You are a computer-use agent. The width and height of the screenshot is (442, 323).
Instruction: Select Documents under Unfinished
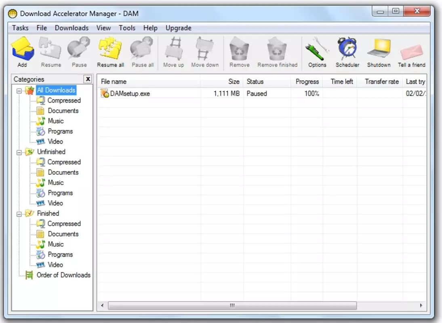tap(63, 172)
